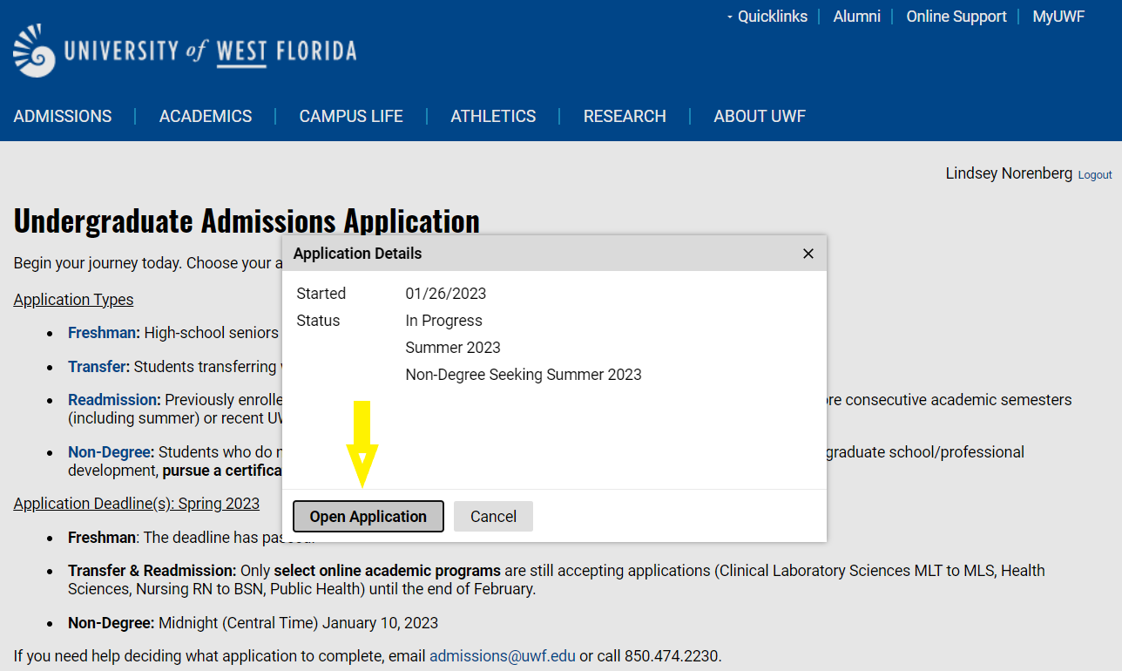Click the Summer 2023 term text
Image resolution: width=1122 pixels, height=671 pixels.
(x=453, y=348)
